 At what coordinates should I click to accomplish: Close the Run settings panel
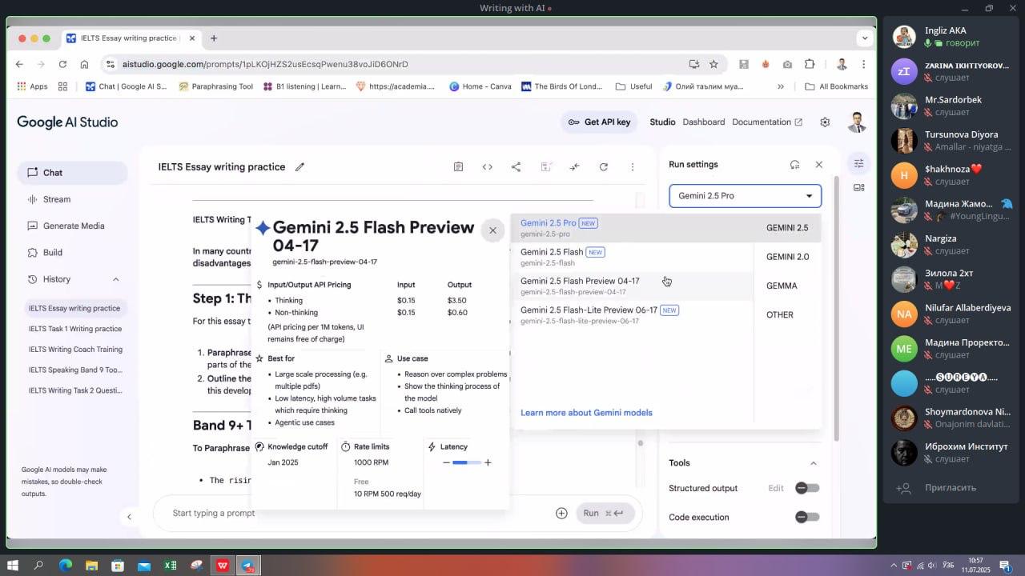[818, 165]
